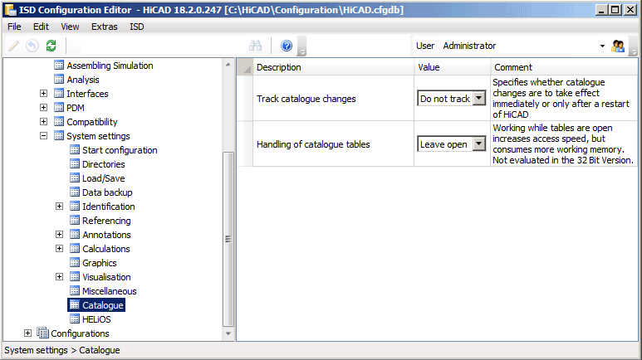Click the PDM table icon
This screenshot has width=642, height=360.
[59, 108]
